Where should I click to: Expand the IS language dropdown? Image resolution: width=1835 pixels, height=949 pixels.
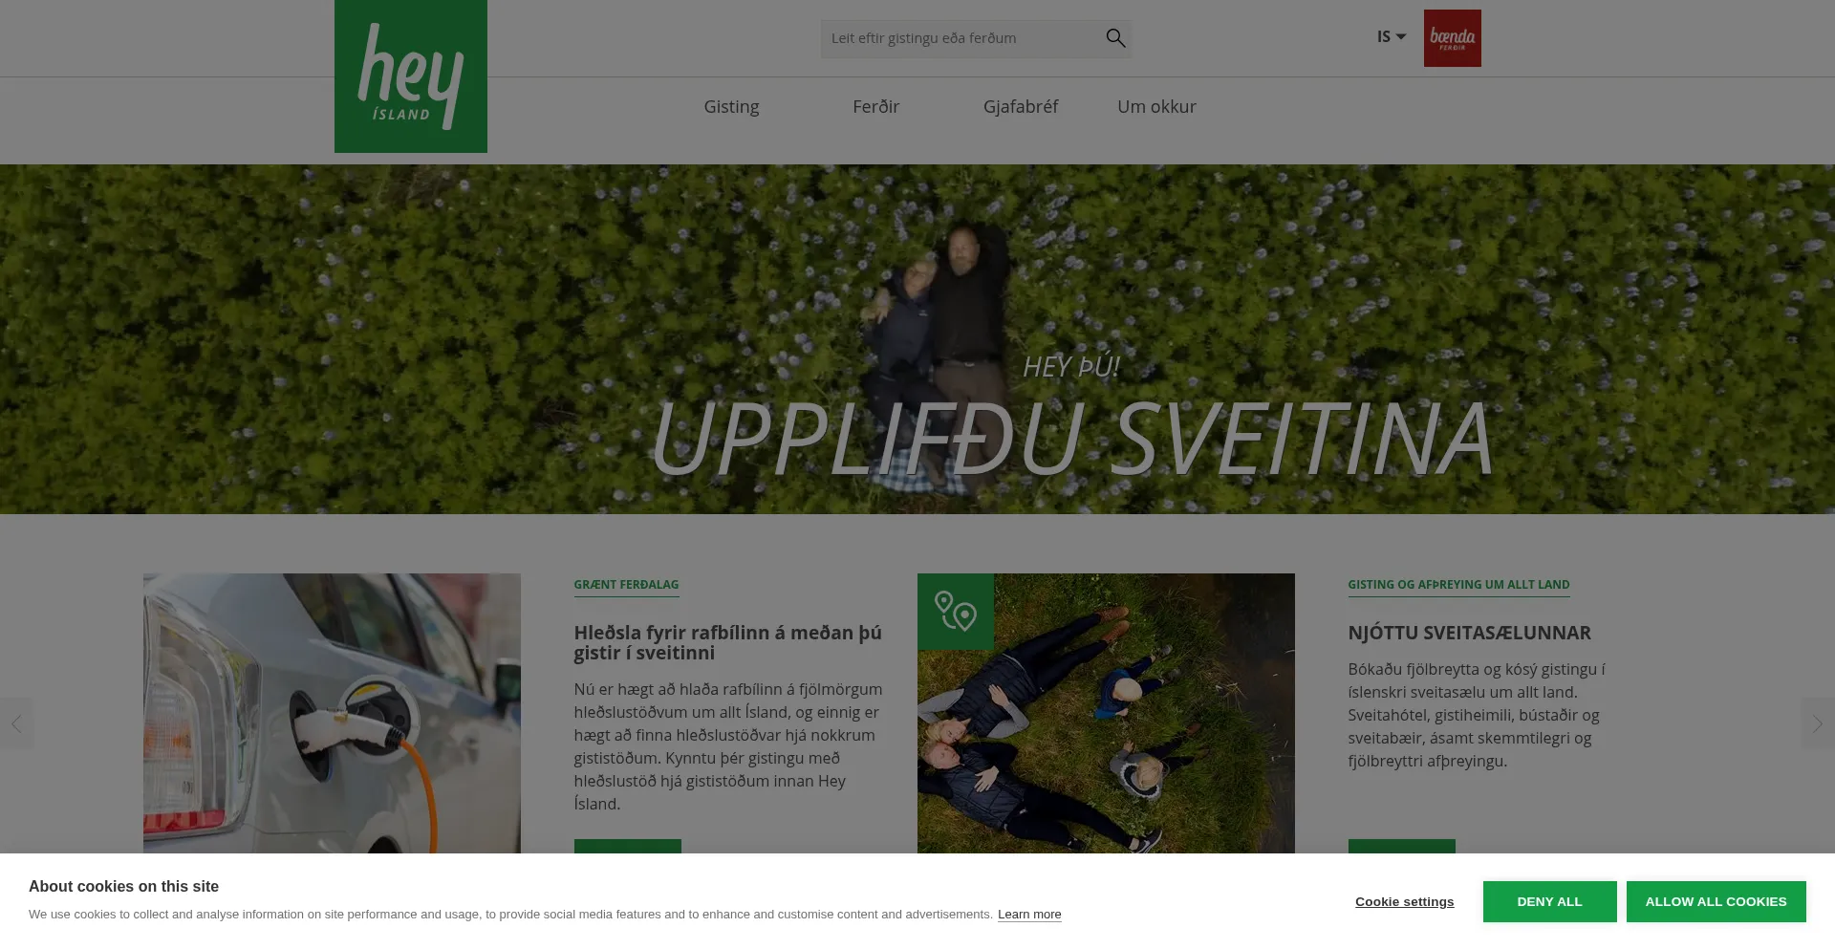[x=1391, y=36]
